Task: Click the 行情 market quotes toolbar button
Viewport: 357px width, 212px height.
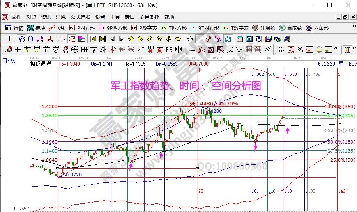Action: coord(14,28)
